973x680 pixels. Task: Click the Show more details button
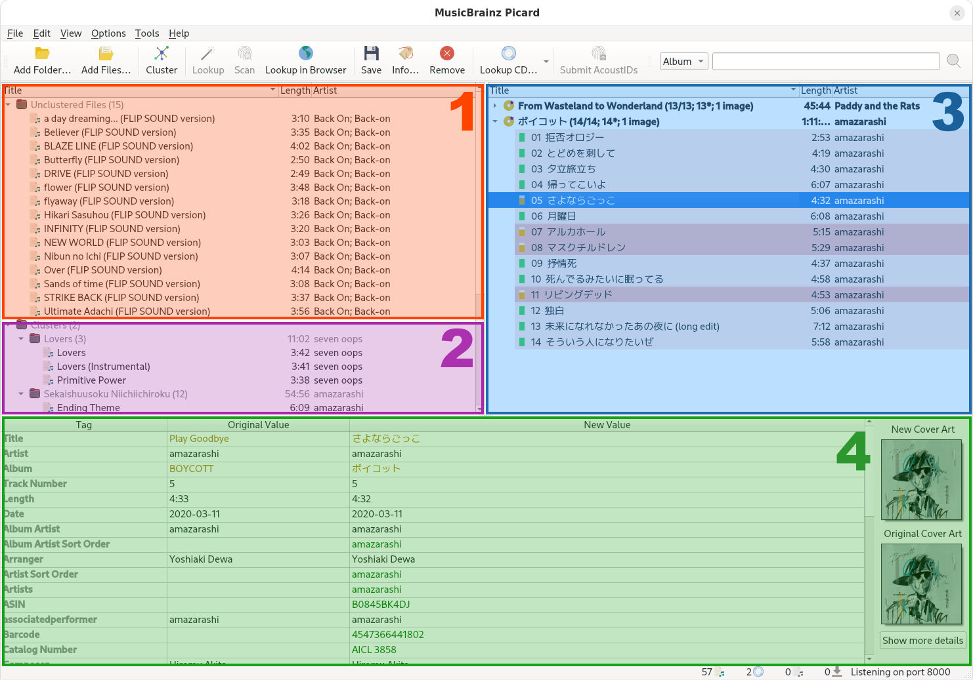(922, 641)
